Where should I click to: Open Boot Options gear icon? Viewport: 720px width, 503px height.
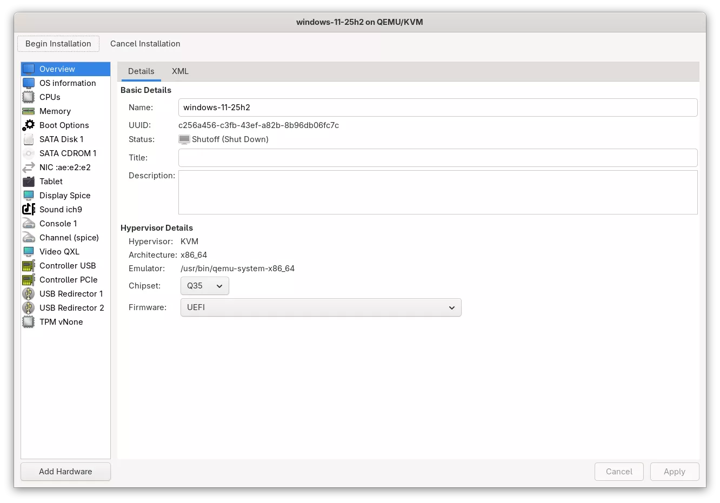[x=29, y=125]
